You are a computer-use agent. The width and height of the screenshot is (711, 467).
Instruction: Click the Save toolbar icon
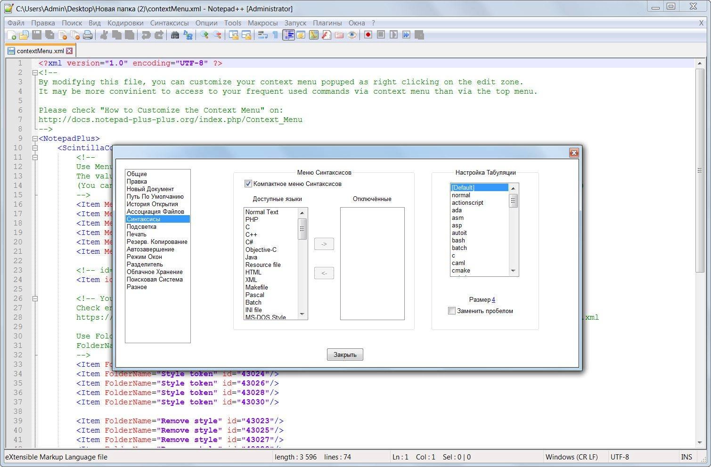pos(37,35)
